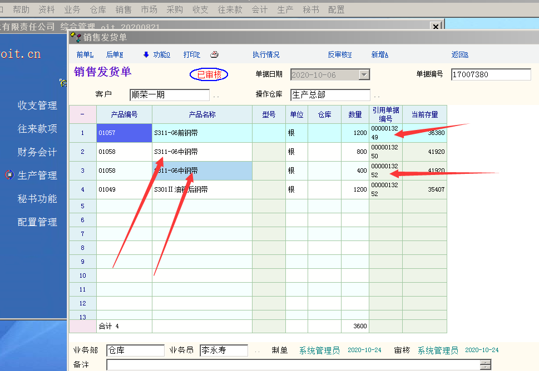This screenshot has width=539, height=371.
Task: Select 财务会计 in the left sidebar
Action: coord(37,152)
